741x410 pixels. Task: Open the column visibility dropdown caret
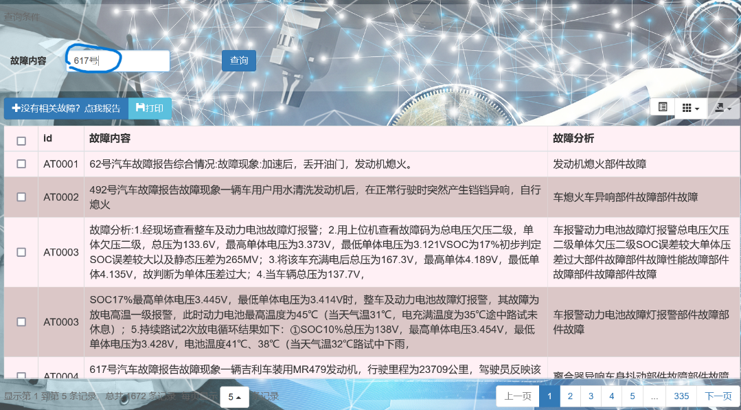click(697, 108)
